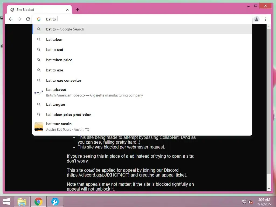Choose the 'bat to exe' suggestion
The width and height of the screenshot is (276, 207).
[x=142, y=70]
